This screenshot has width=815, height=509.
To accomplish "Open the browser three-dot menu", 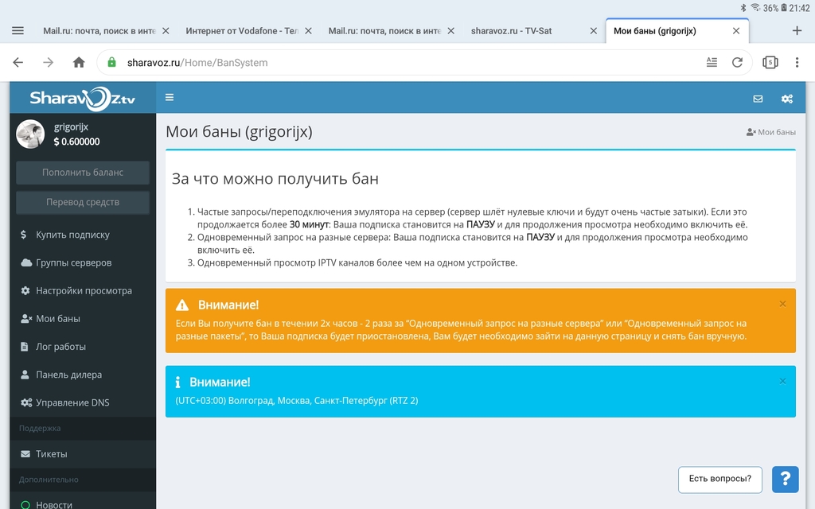I will 797,62.
